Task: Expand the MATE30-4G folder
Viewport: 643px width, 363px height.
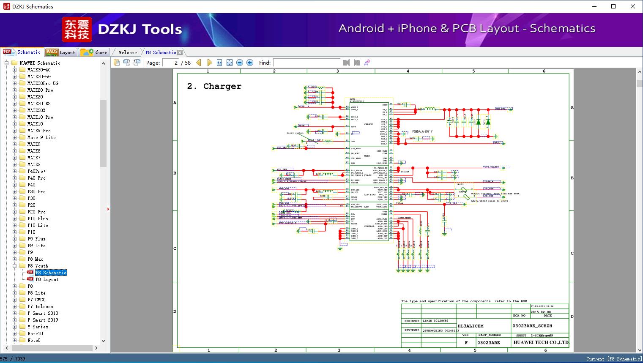Action: 15,70
